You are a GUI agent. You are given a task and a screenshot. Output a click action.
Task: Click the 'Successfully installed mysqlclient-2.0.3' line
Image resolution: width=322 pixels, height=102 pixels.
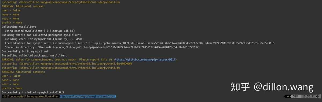tap(33, 92)
